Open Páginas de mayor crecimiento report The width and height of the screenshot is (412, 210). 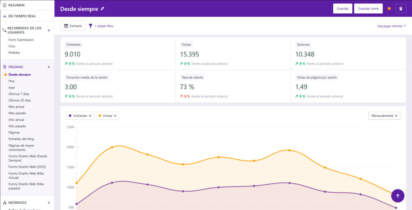point(21,148)
